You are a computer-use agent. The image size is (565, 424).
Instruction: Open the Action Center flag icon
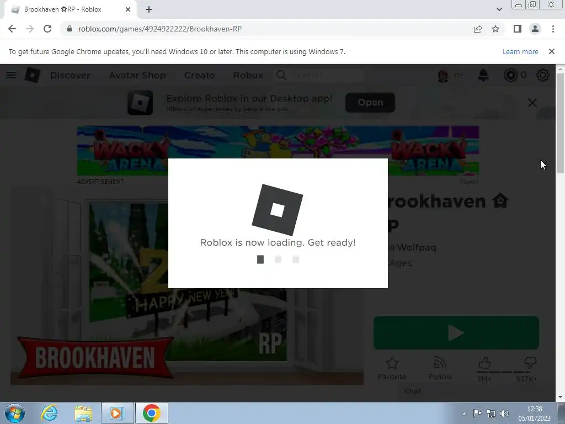click(477, 413)
